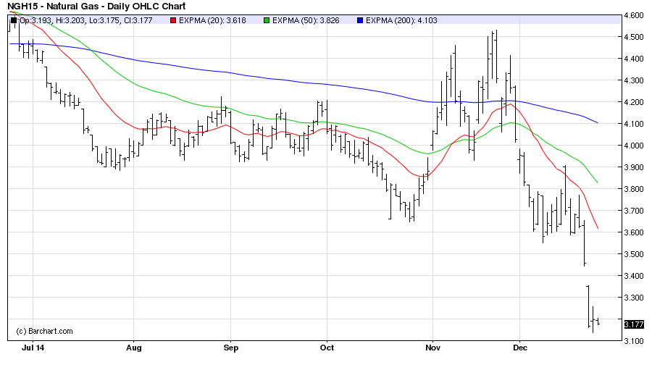Click the Oct x-axis label
The image size is (652, 370).
(327, 348)
